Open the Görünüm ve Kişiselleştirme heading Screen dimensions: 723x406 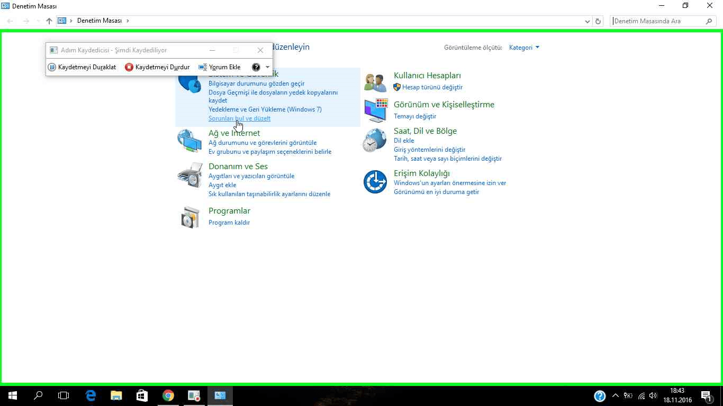(444, 105)
